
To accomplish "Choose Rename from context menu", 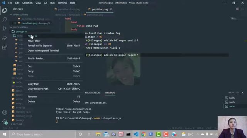I will tap(54, 97).
